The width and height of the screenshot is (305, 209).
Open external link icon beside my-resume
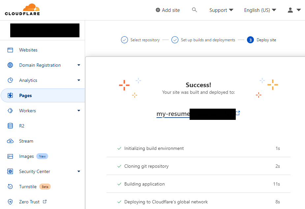pos(238,113)
